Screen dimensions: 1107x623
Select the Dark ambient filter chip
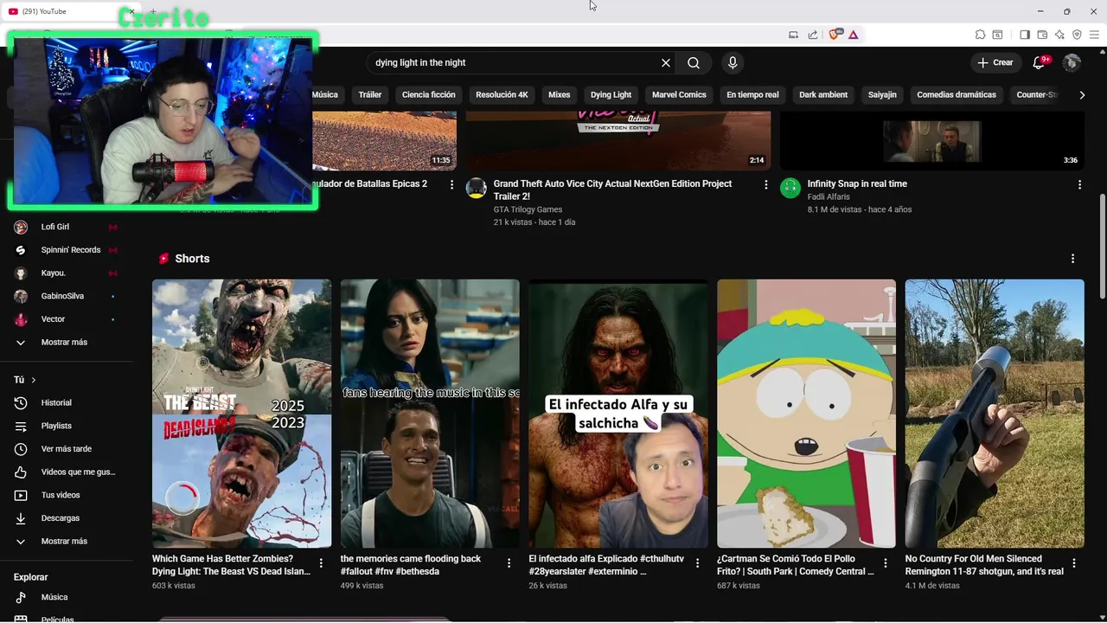coord(823,95)
